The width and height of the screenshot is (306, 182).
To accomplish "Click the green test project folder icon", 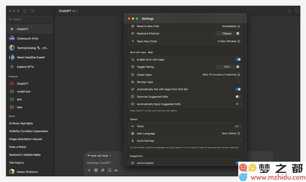I will point(12,99).
